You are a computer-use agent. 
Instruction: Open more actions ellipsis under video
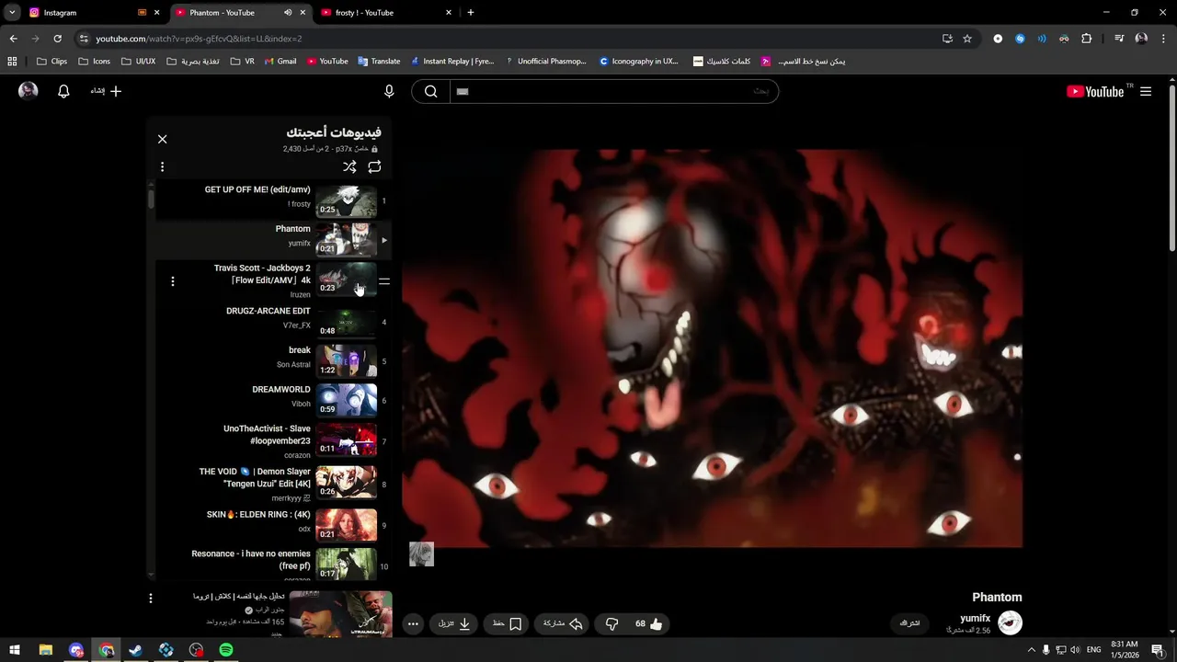(x=413, y=623)
